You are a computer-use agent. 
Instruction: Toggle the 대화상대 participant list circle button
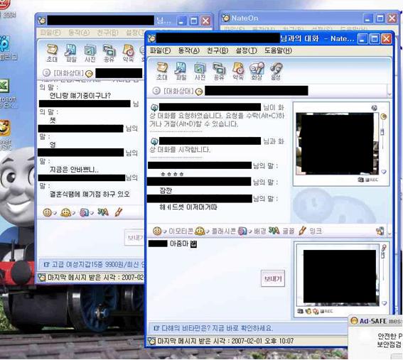[156, 91]
